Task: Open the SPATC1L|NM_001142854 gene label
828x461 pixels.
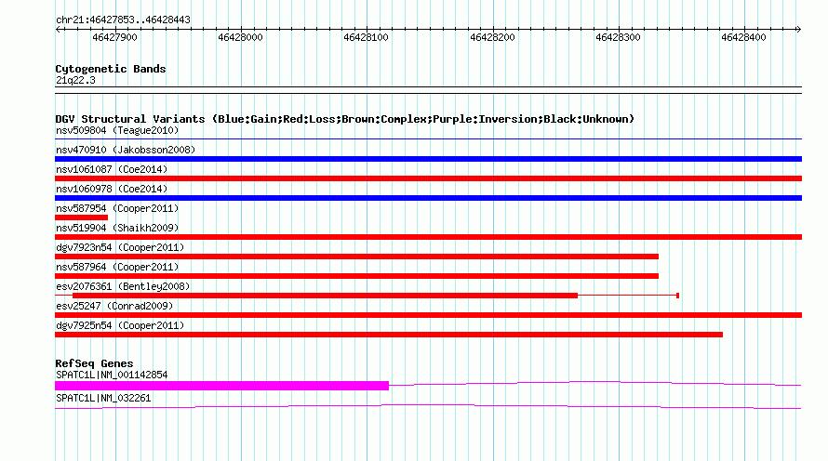Action: (112, 375)
